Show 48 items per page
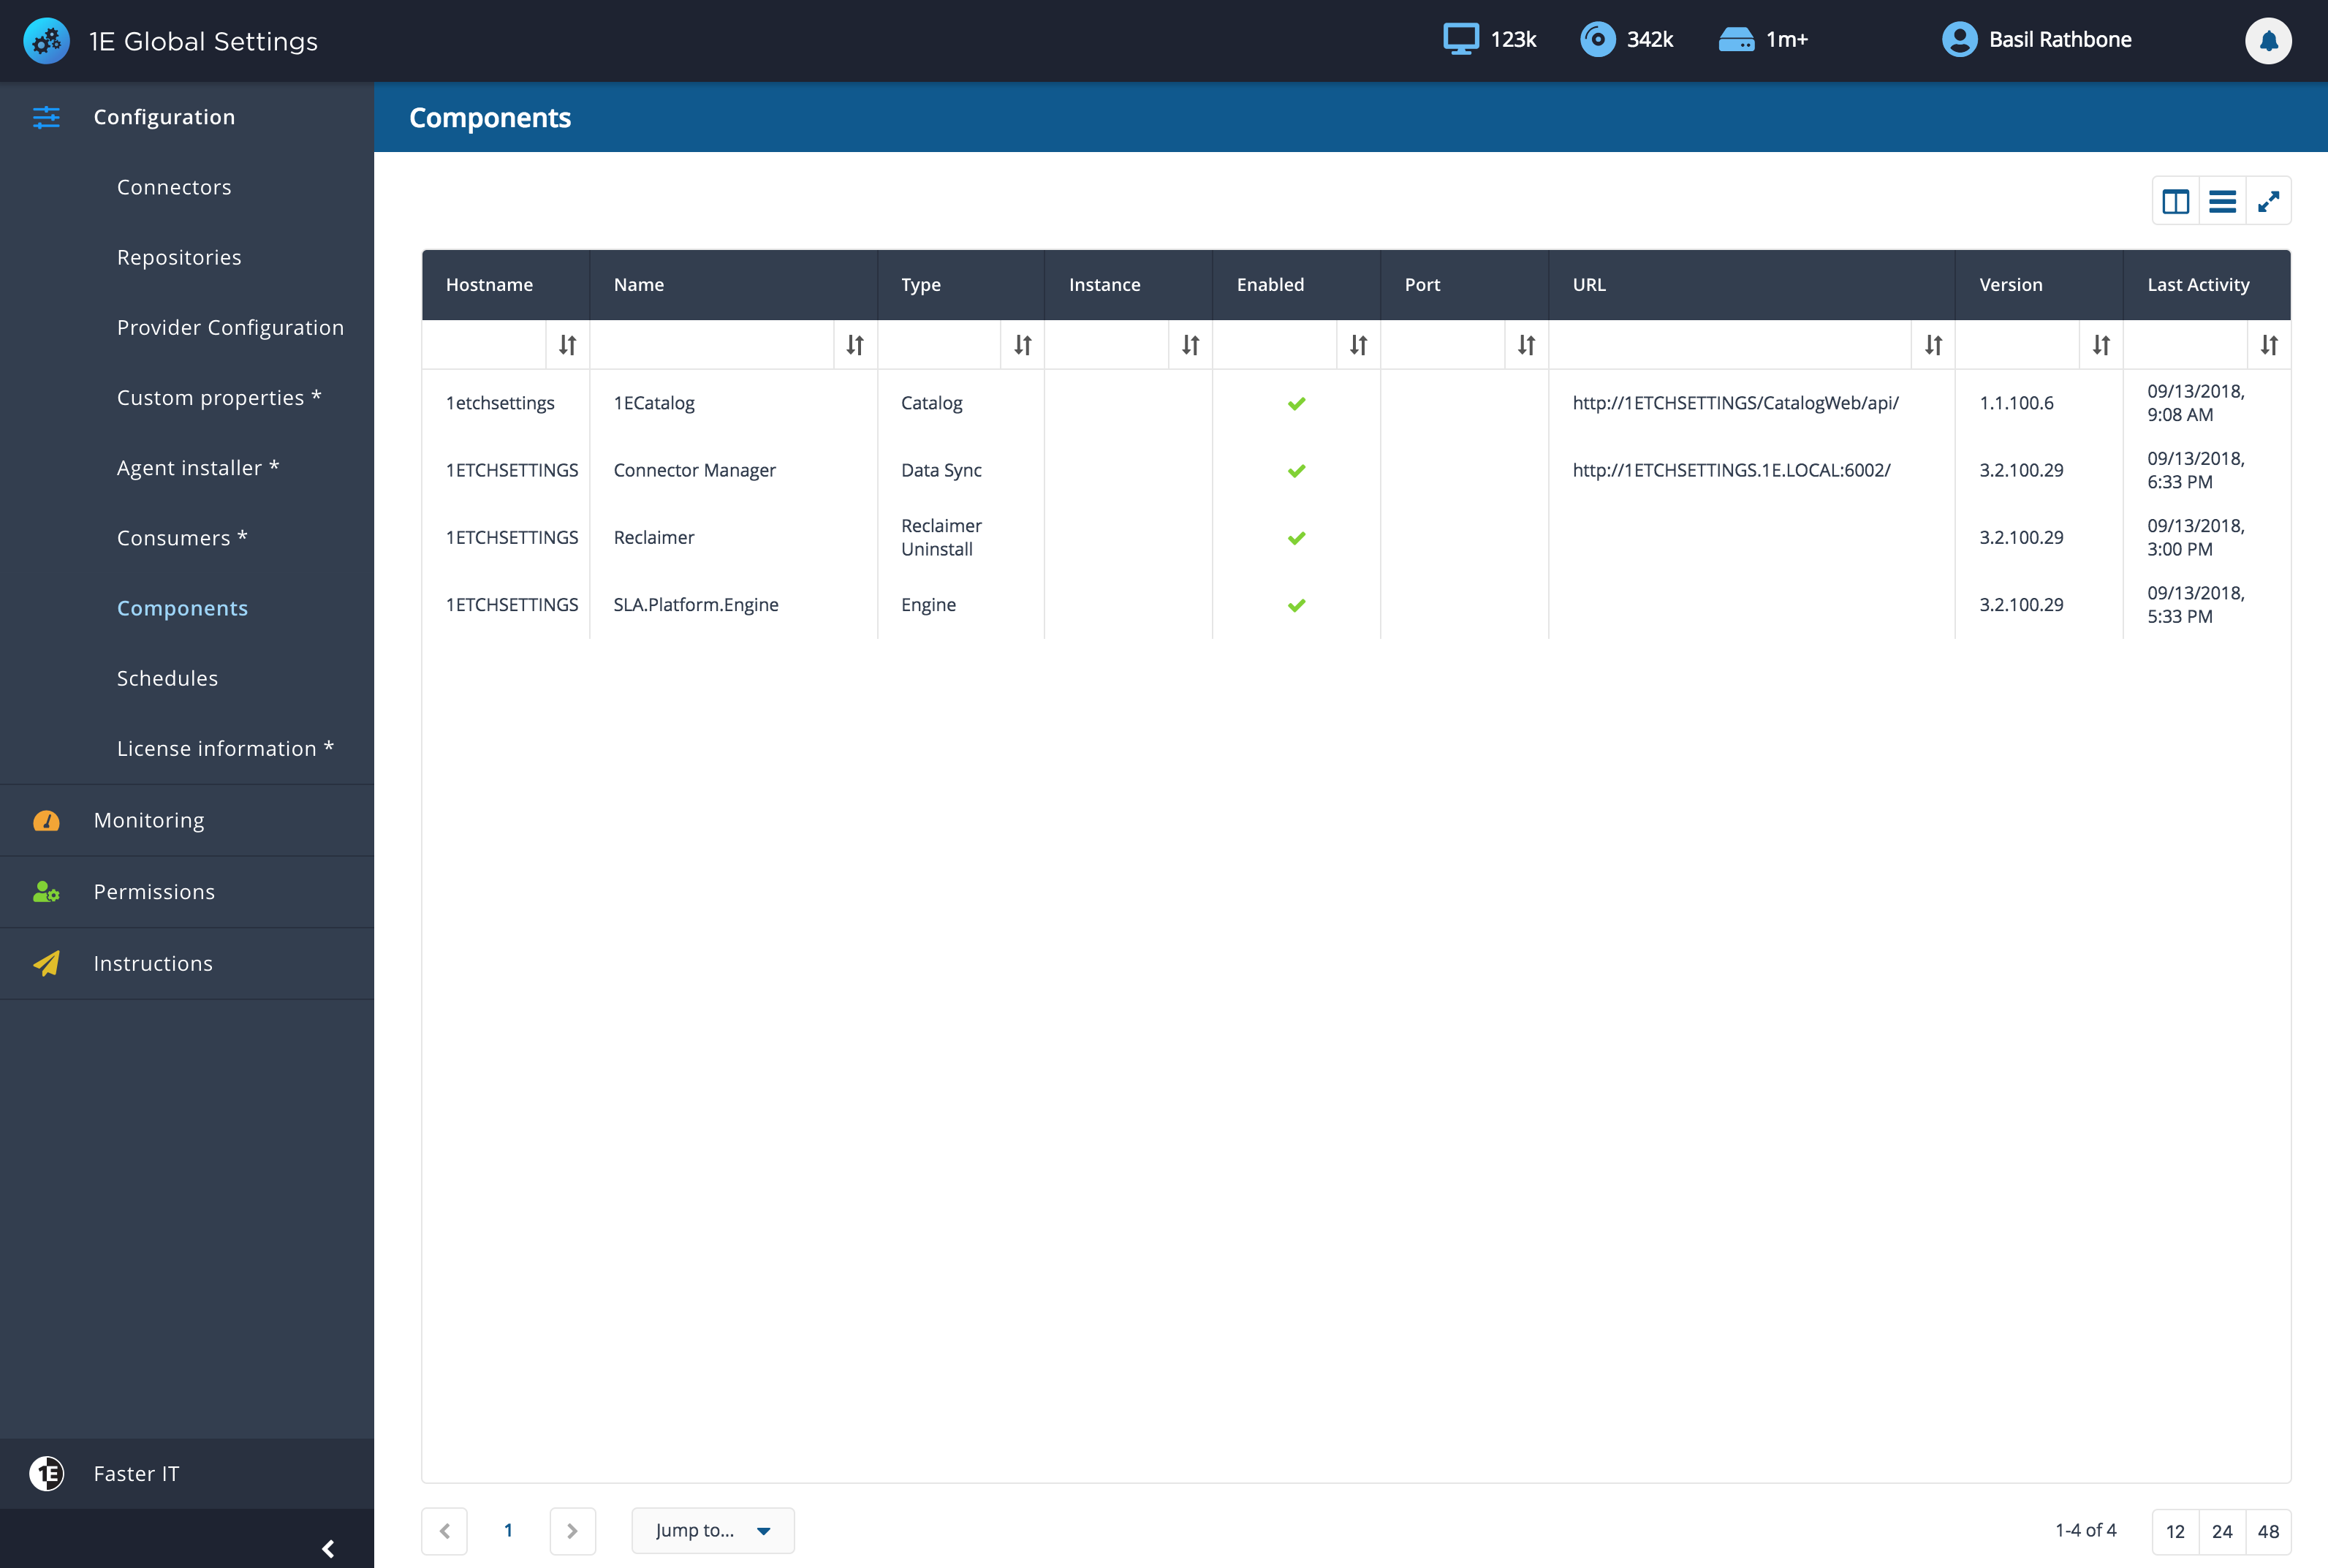The height and width of the screenshot is (1568, 2328). pos(2269,1531)
